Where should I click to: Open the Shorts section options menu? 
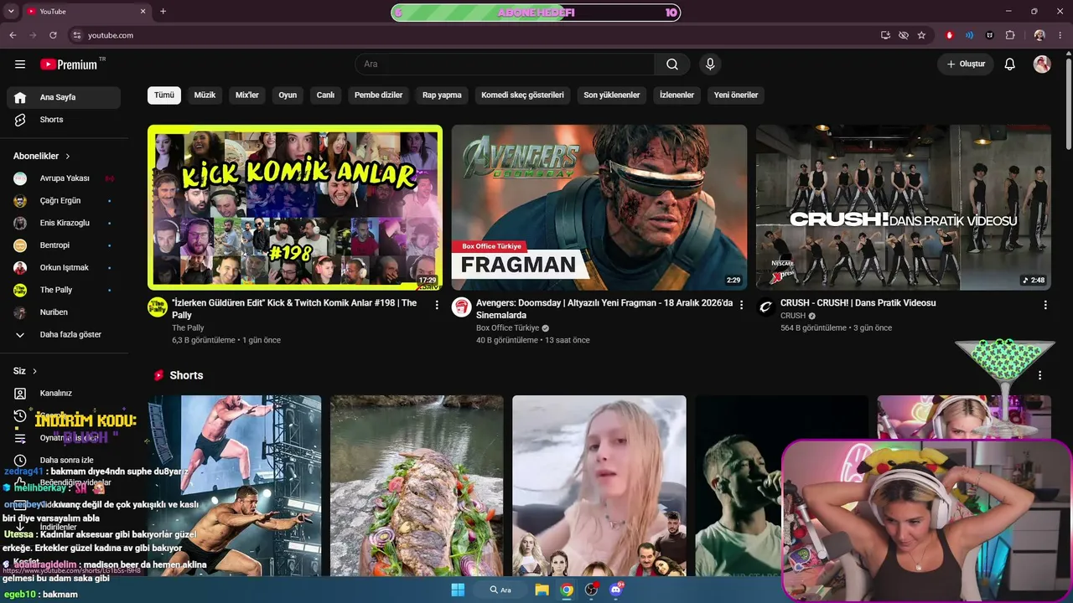(1039, 375)
